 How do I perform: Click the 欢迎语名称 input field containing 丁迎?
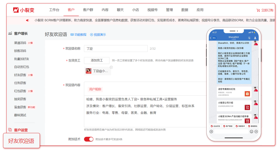point(116,48)
